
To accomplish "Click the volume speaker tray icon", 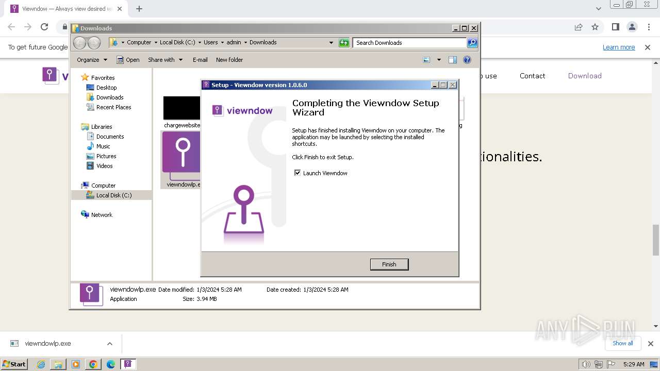I will coord(586,364).
